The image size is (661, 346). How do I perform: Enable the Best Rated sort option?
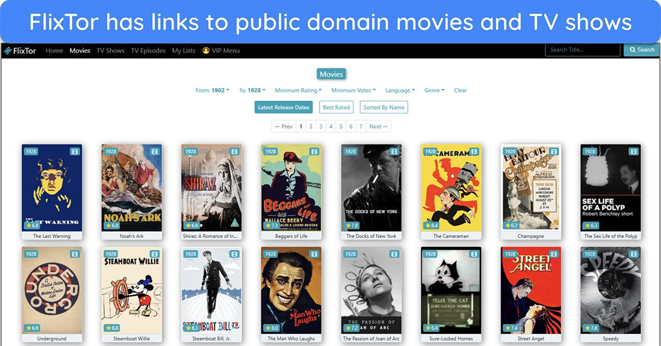(x=336, y=107)
